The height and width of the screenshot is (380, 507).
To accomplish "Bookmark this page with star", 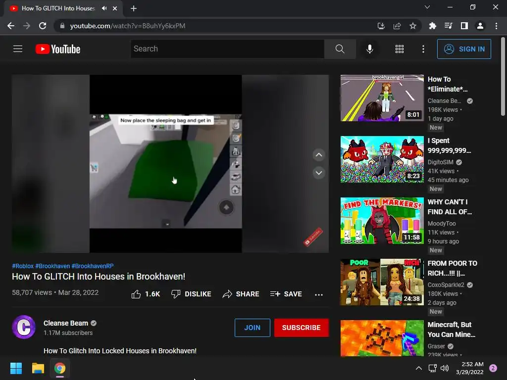I will 413,26.
